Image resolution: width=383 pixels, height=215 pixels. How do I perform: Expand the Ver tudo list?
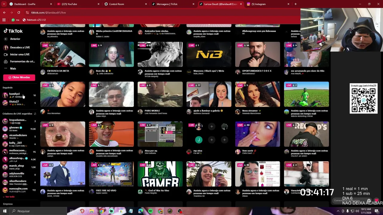[8, 197]
